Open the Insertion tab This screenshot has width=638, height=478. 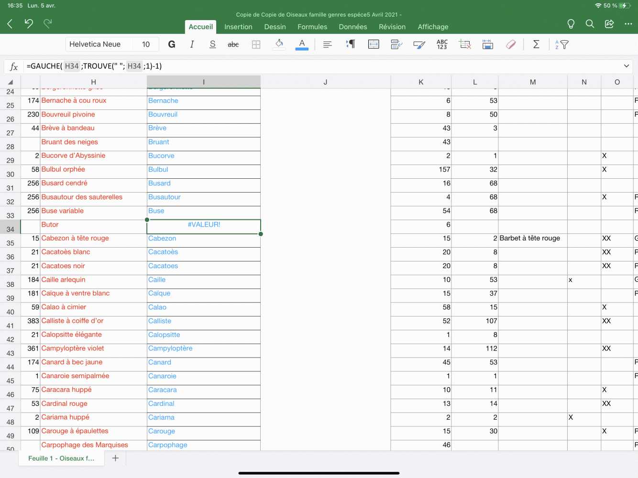(x=238, y=27)
